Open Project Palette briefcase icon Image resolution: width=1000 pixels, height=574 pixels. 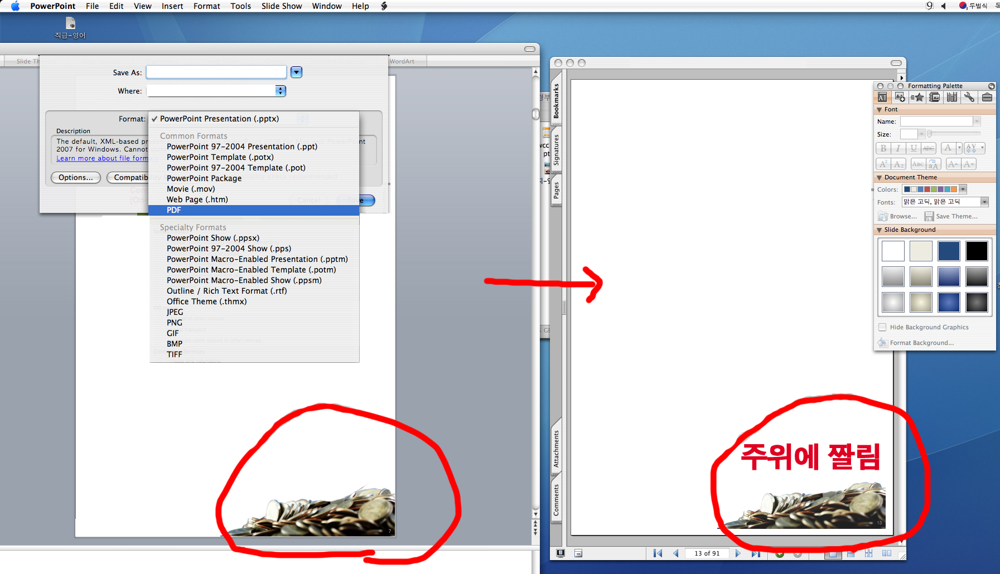point(987,98)
